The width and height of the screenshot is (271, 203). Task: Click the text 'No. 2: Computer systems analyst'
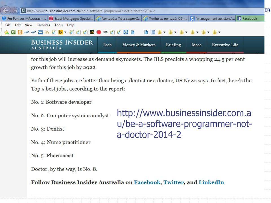point(70,116)
